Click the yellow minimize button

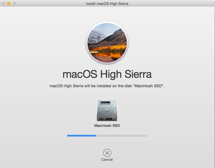9,3
